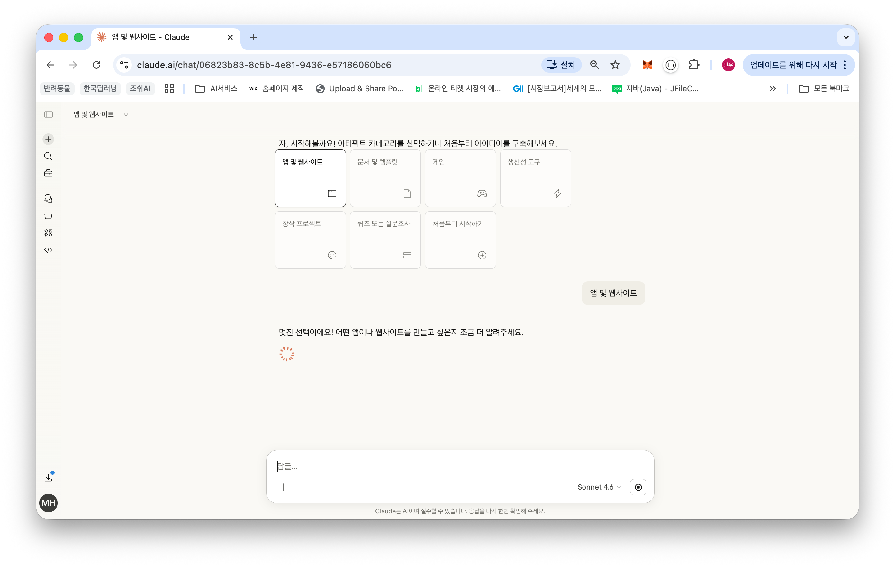Open the code icon in sidebar
The image size is (895, 567).
48,250
